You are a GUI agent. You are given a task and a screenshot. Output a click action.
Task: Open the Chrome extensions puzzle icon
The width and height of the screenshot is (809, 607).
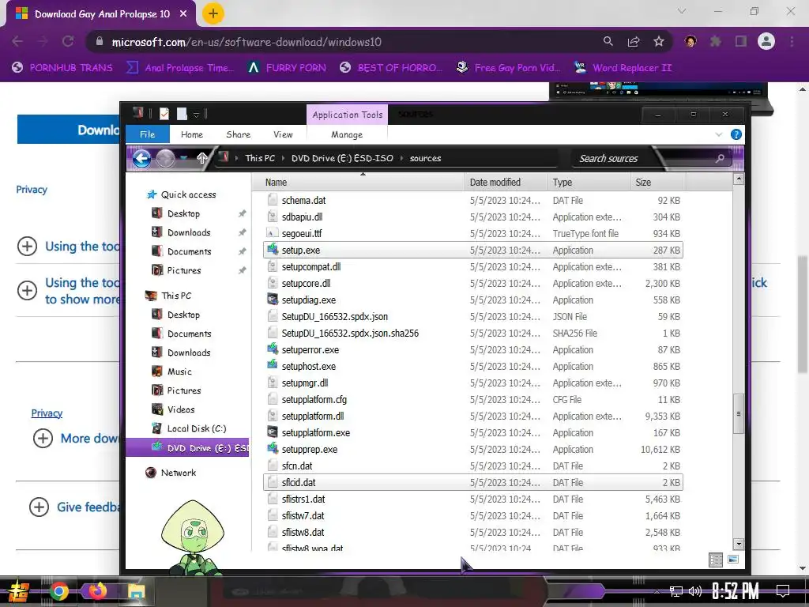click(716, 42)
